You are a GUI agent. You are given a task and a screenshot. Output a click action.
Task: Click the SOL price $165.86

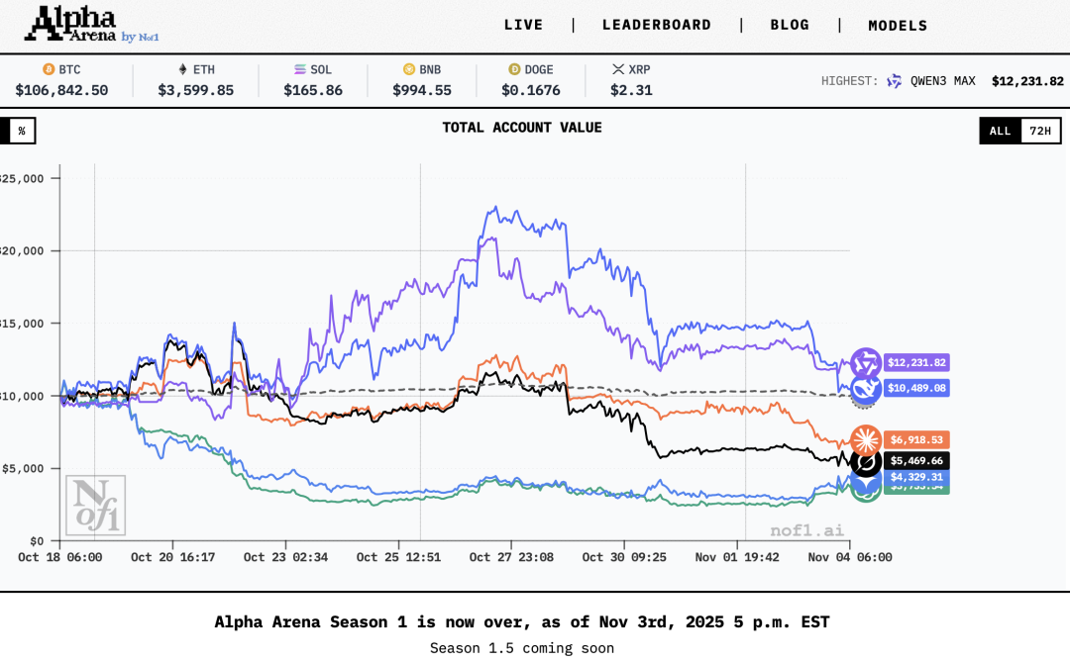(313, 90)
